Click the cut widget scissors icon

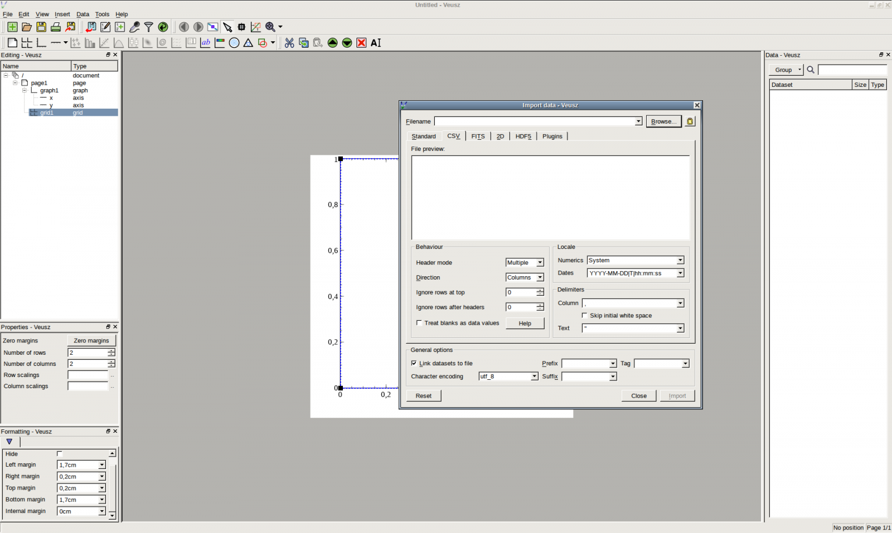tap(289, 43)
